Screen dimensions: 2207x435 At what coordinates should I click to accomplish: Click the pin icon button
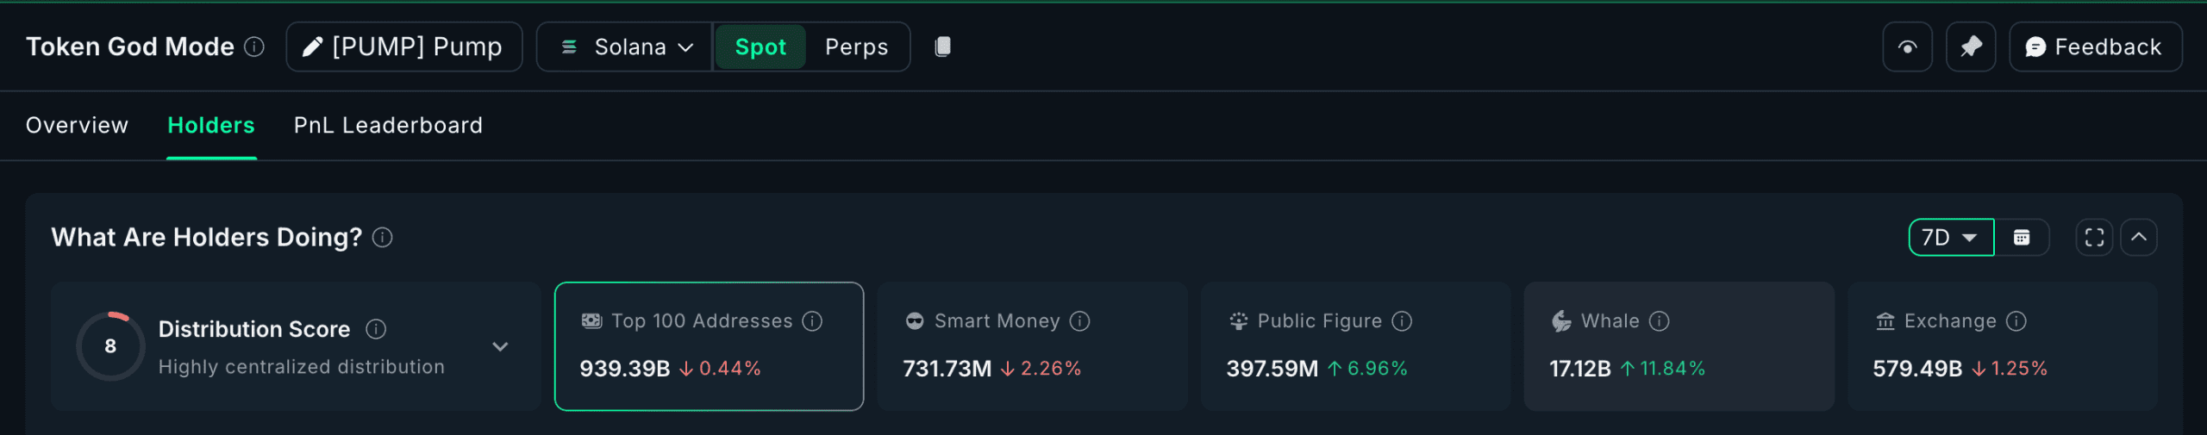pos(1971,47)
